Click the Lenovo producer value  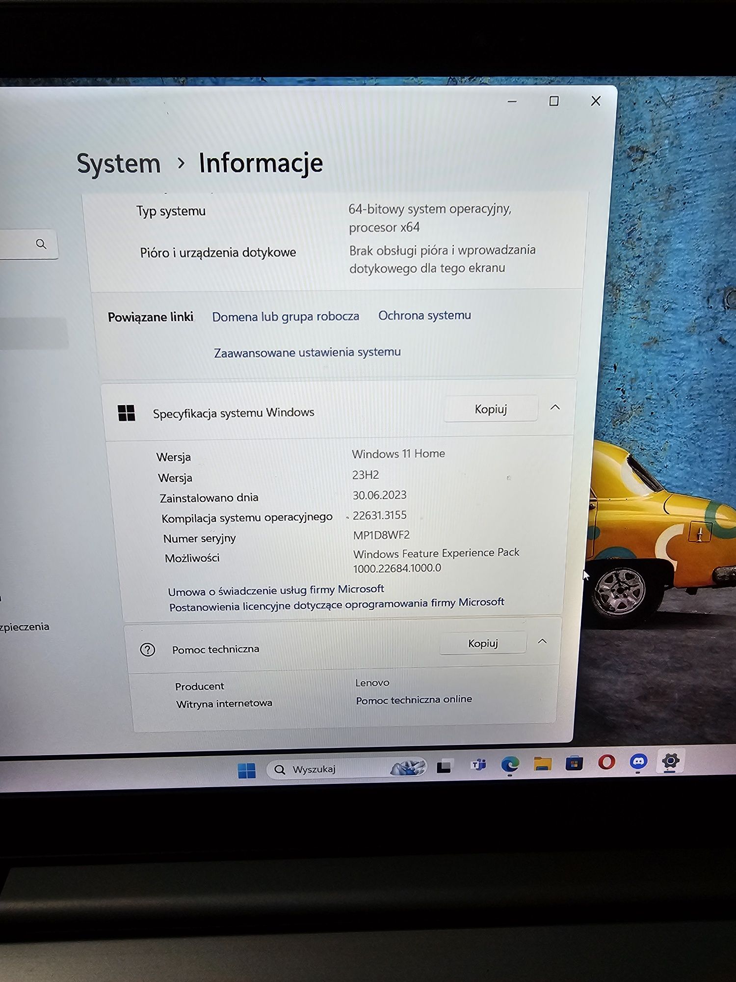[x=372, y=683]
